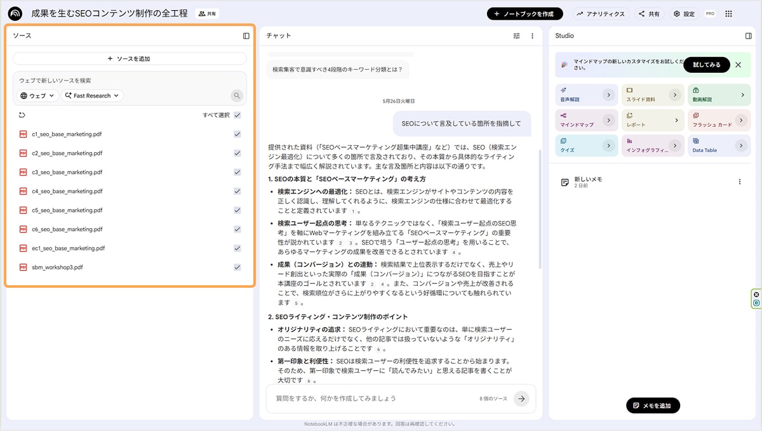762x431 pixels.
Task: Click メモを追加 button
Action: click(x=653, y=405)
